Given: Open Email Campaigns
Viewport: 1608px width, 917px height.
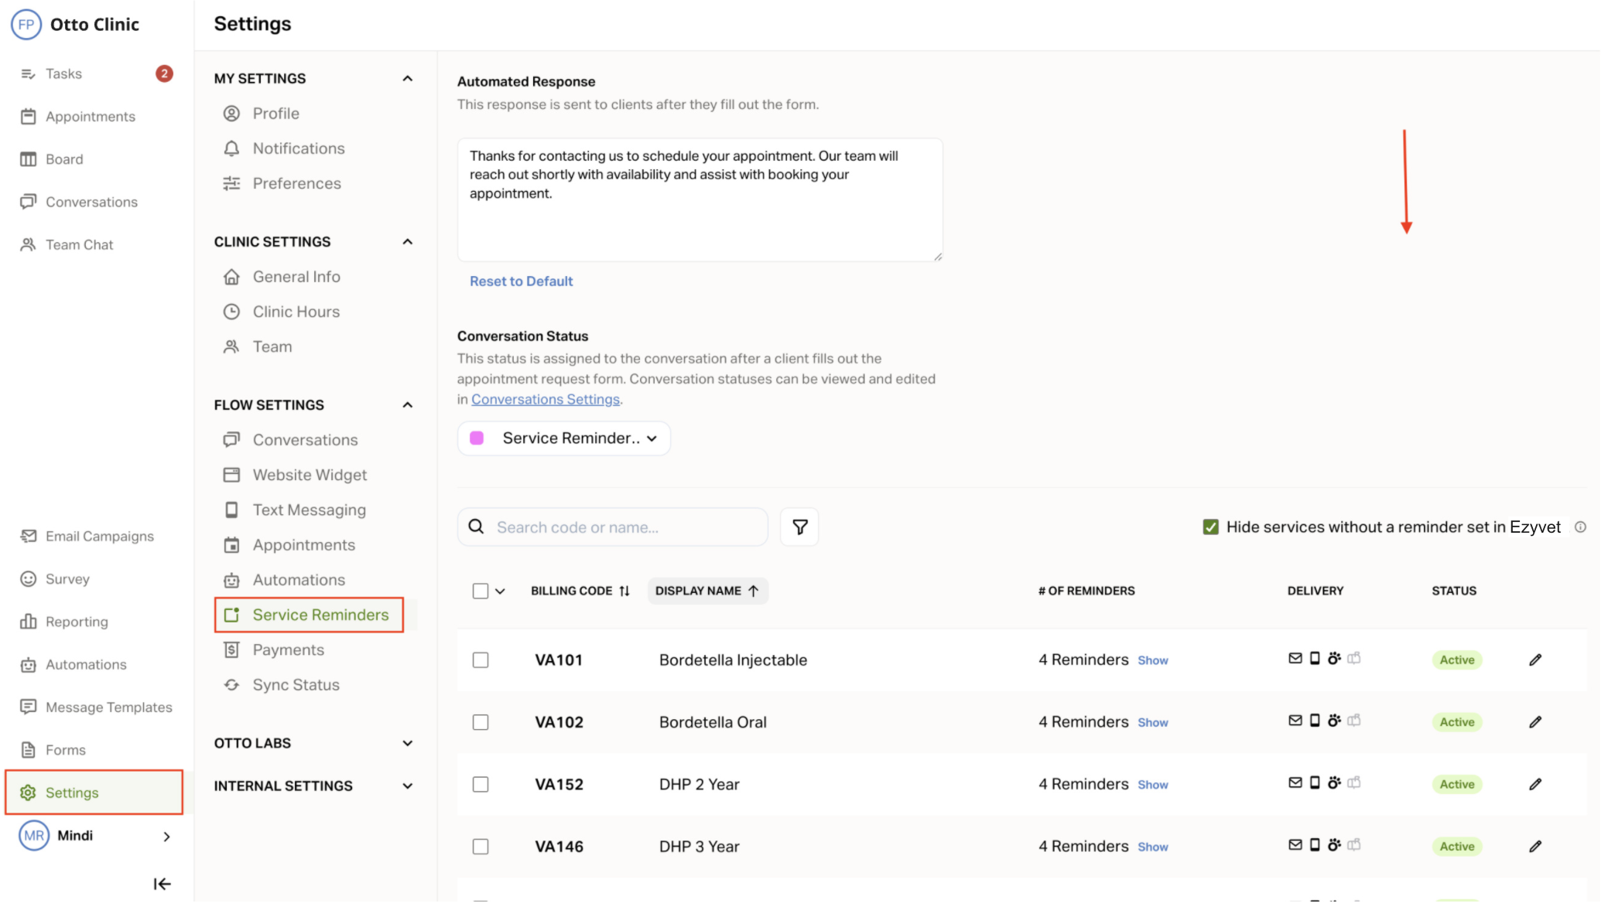Looking at the screenshot, I should click(99, 536).
